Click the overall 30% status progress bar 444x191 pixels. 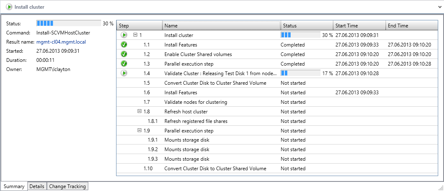[x=69, y=23]
